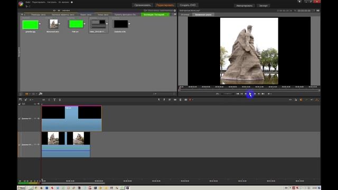The width and height of the screenshot is (338, 190).
Task: Click the preview scrubber bar under the video
Action: click(x=249, y=90)
